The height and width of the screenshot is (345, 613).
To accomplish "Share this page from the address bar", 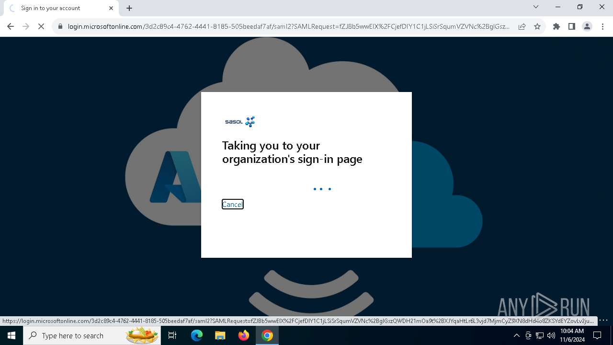I will 522,26.
